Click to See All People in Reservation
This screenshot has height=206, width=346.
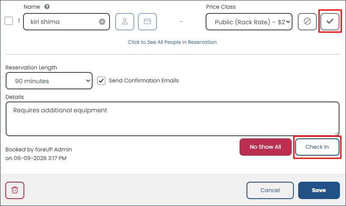172,42
